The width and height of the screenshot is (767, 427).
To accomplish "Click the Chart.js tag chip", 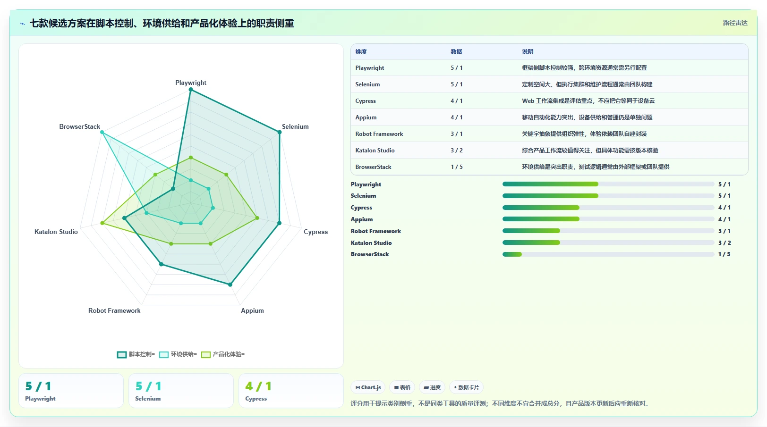I will 368,387.
